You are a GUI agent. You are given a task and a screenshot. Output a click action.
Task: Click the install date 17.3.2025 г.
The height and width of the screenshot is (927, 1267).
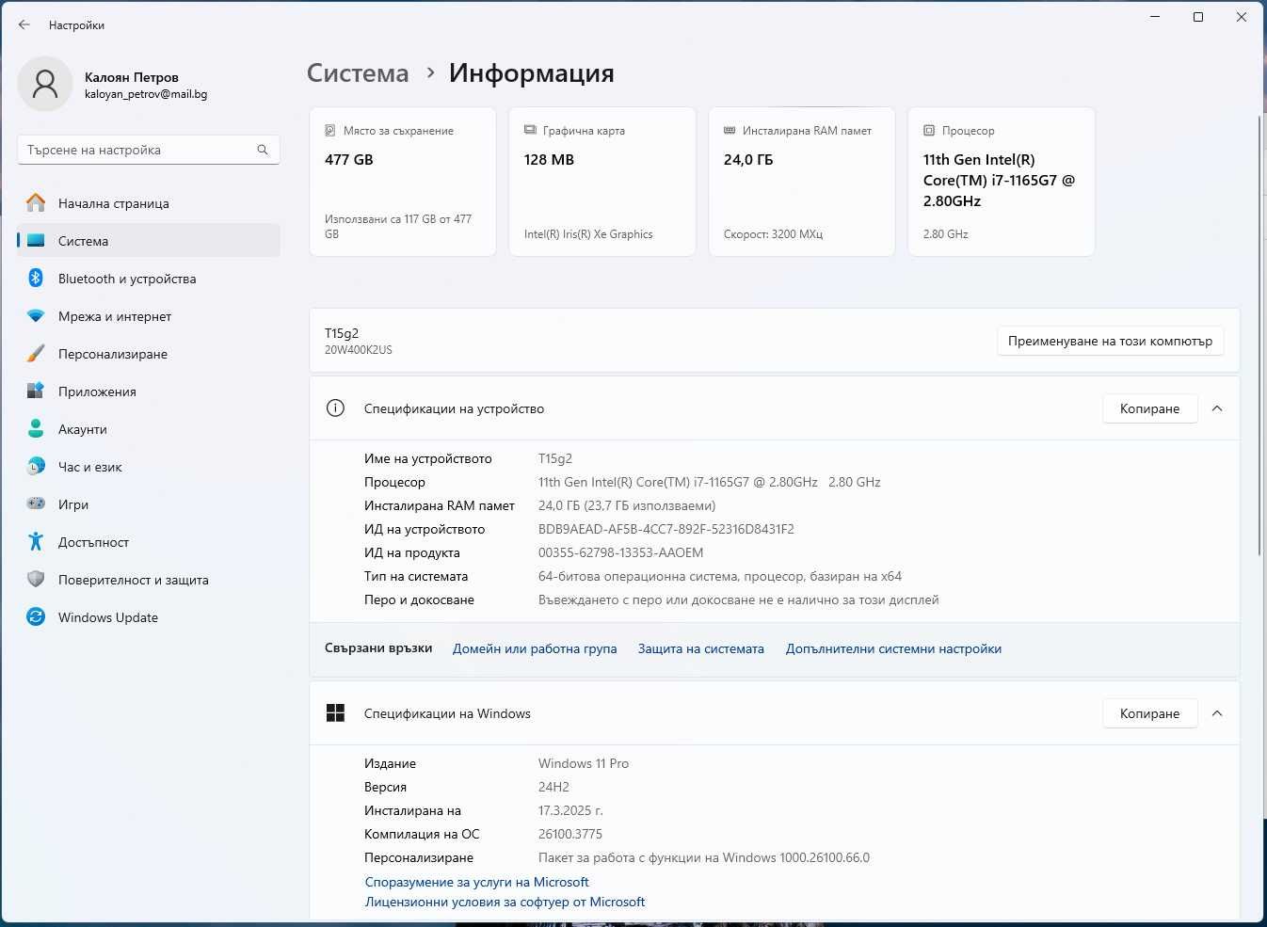click(570, 810)
